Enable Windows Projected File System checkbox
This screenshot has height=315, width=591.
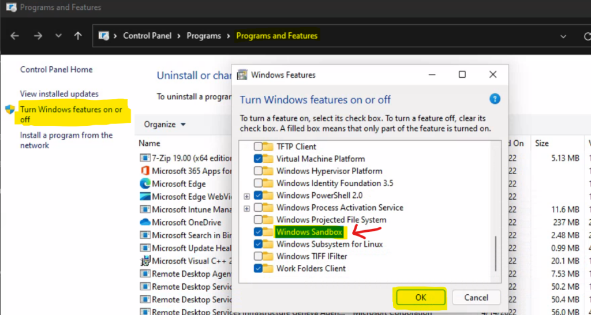click(258, 219)
